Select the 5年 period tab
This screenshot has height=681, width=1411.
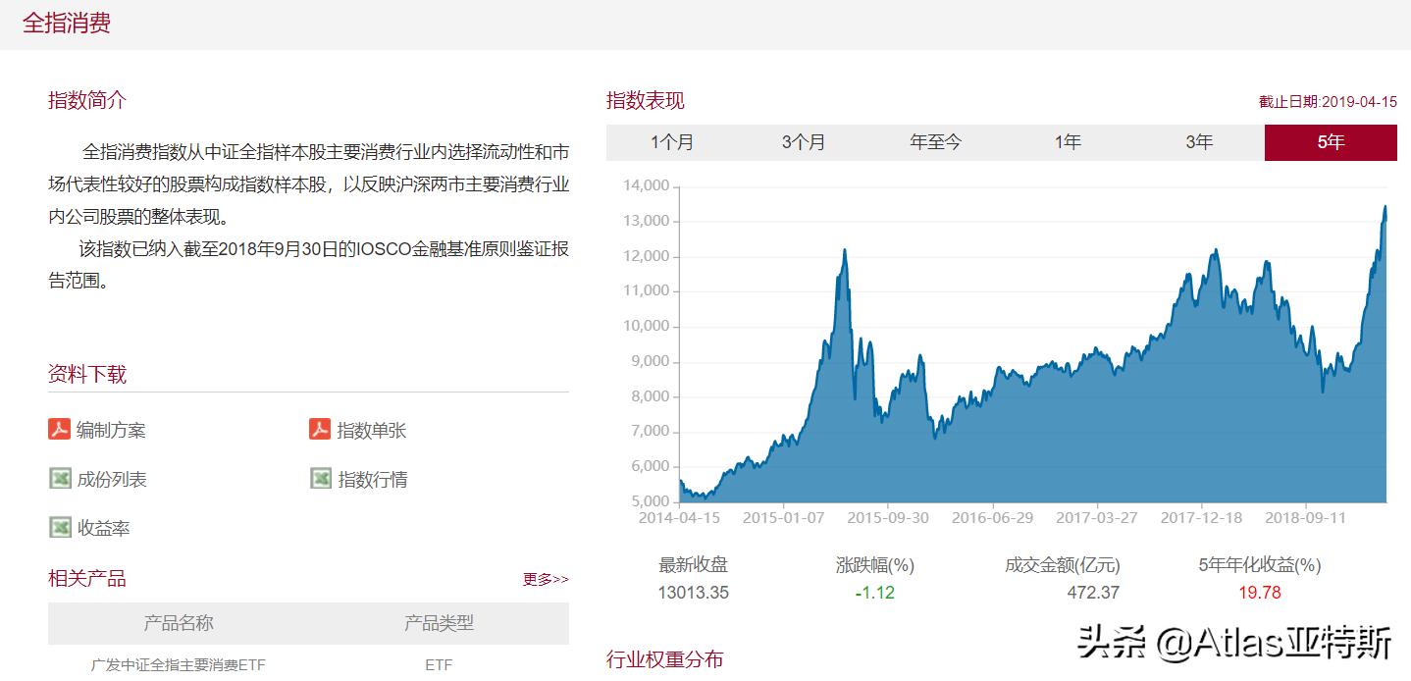(1331, 141)
